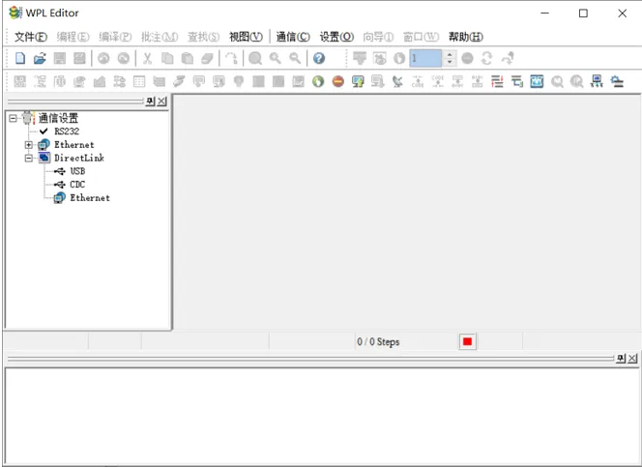642x467 pixels.
Task: Click the monitor with green arrow icon
Action: [x=358, y=81]
